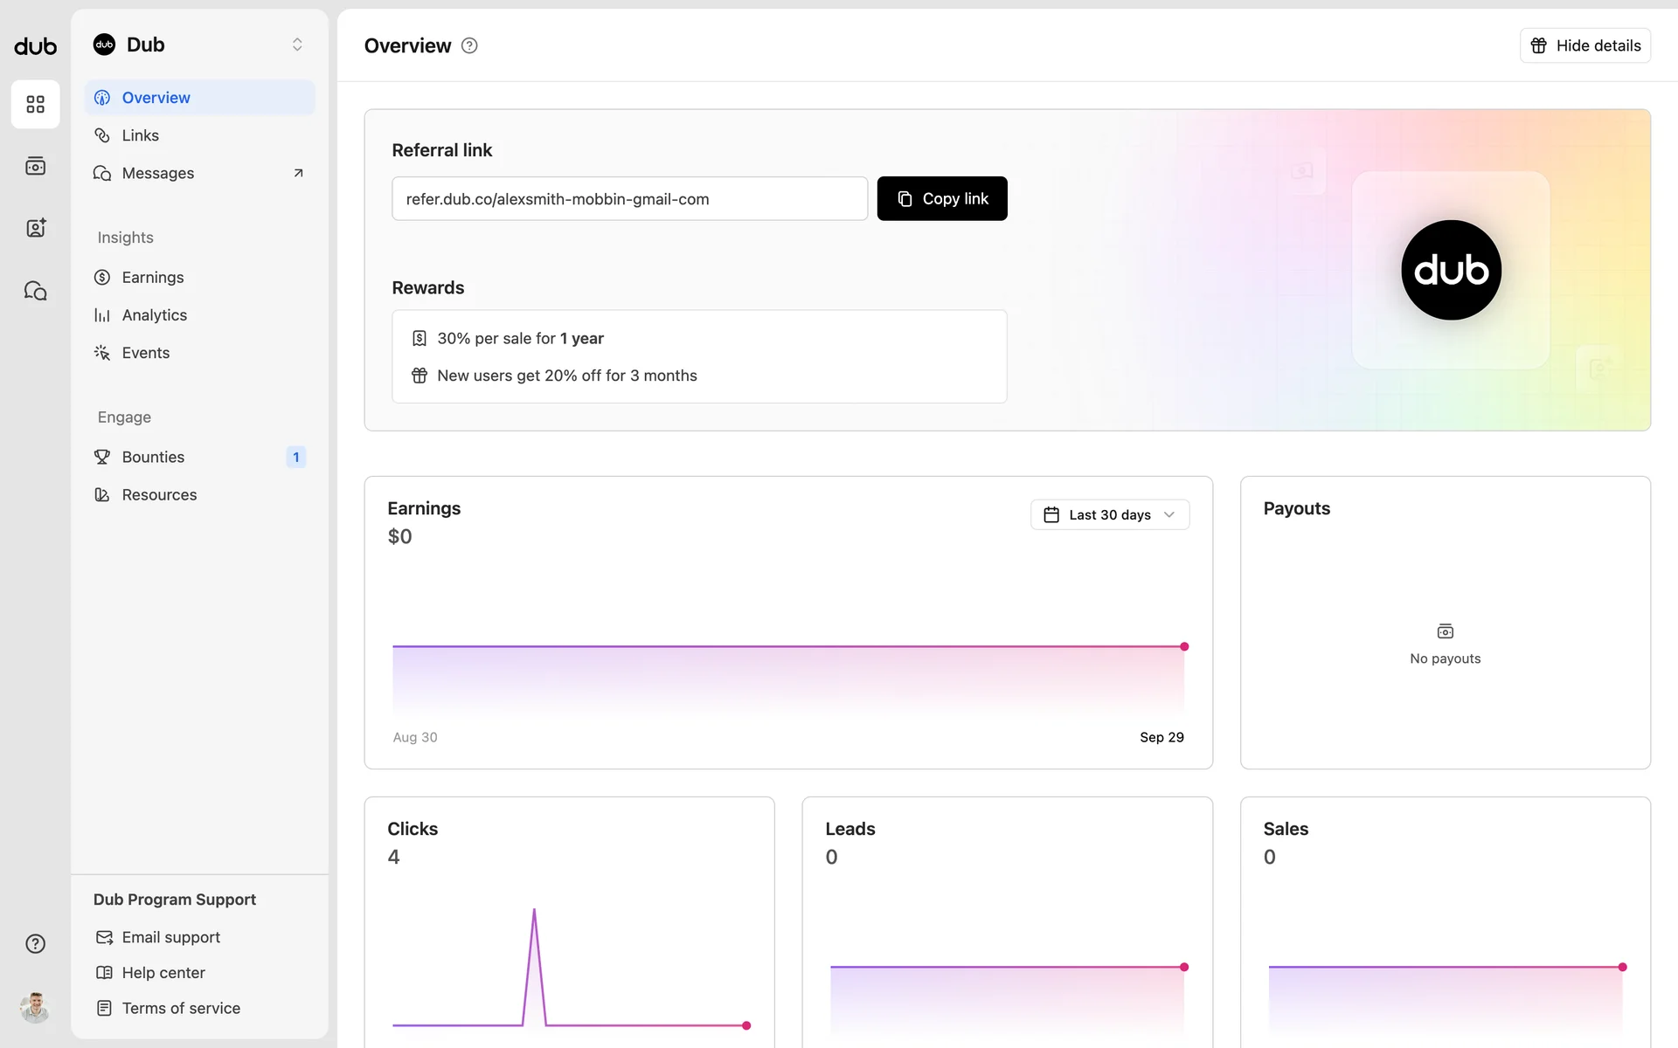Click the referral link text field
This screenshot has width=1678, height=1048.
tap(629, 199)
